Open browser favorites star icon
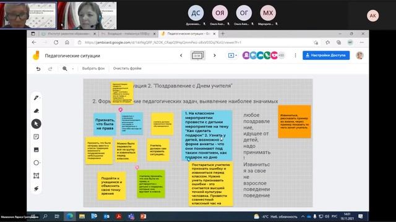 [327, 43]
